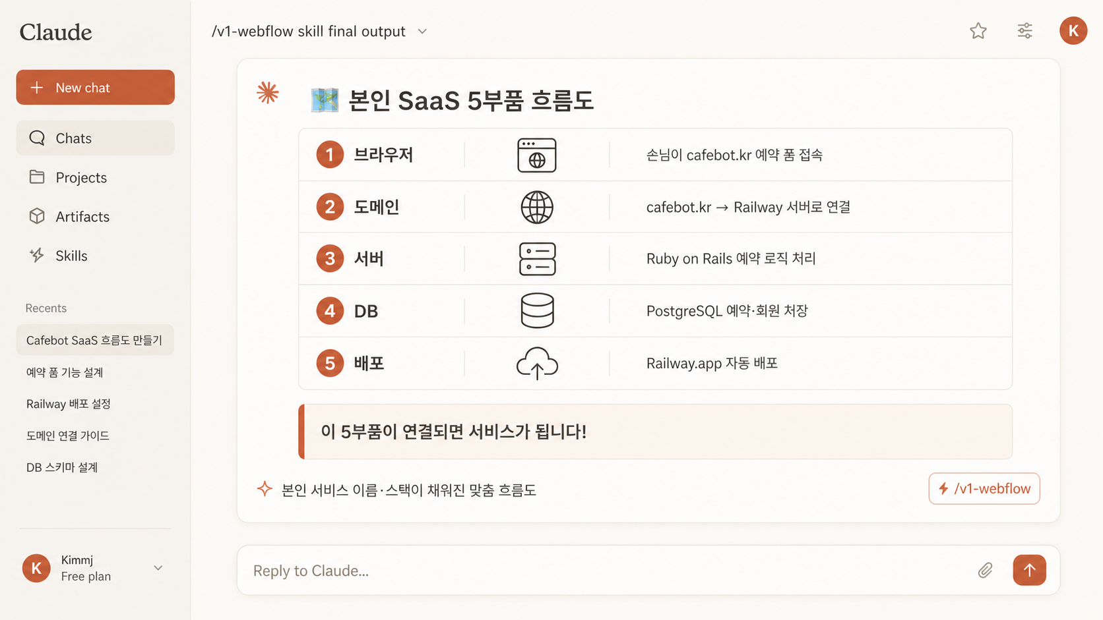1103x620 pixels.
Task: Expand the Kimmj account menu chevron
Action: (x=158, y=568)
